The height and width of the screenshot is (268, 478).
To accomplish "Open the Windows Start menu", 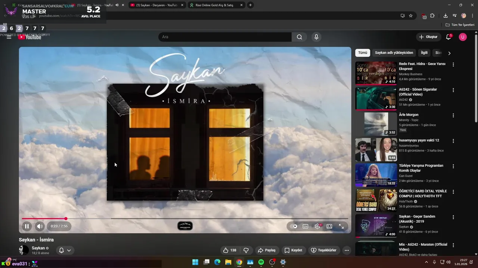I will click(195, 262).
